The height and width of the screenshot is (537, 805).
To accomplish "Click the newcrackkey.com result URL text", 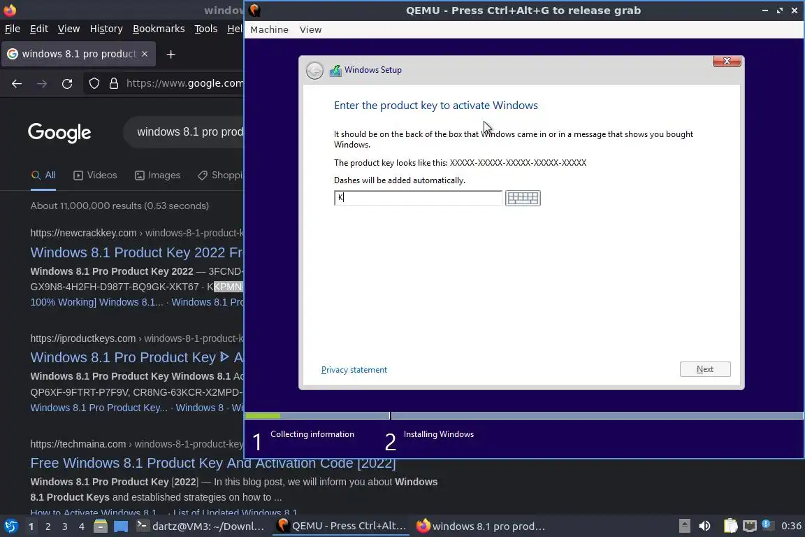I will pos(136,233).
